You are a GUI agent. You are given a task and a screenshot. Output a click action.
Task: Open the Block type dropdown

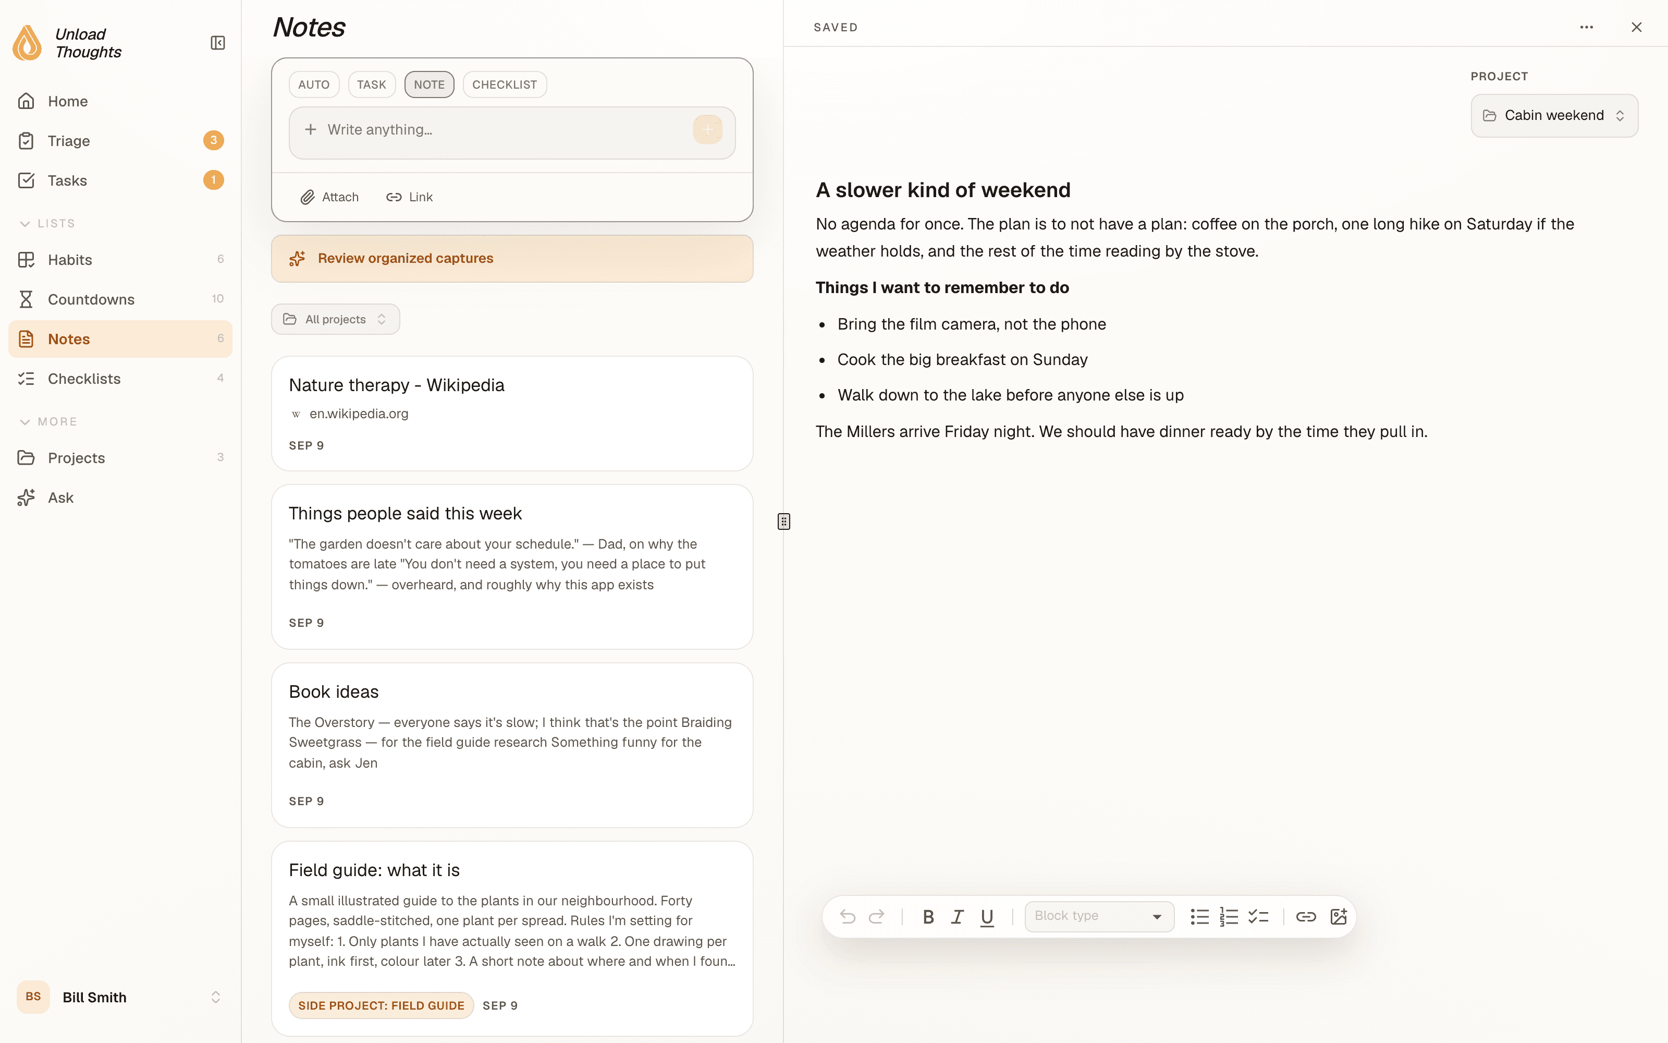coord(1099,916)
